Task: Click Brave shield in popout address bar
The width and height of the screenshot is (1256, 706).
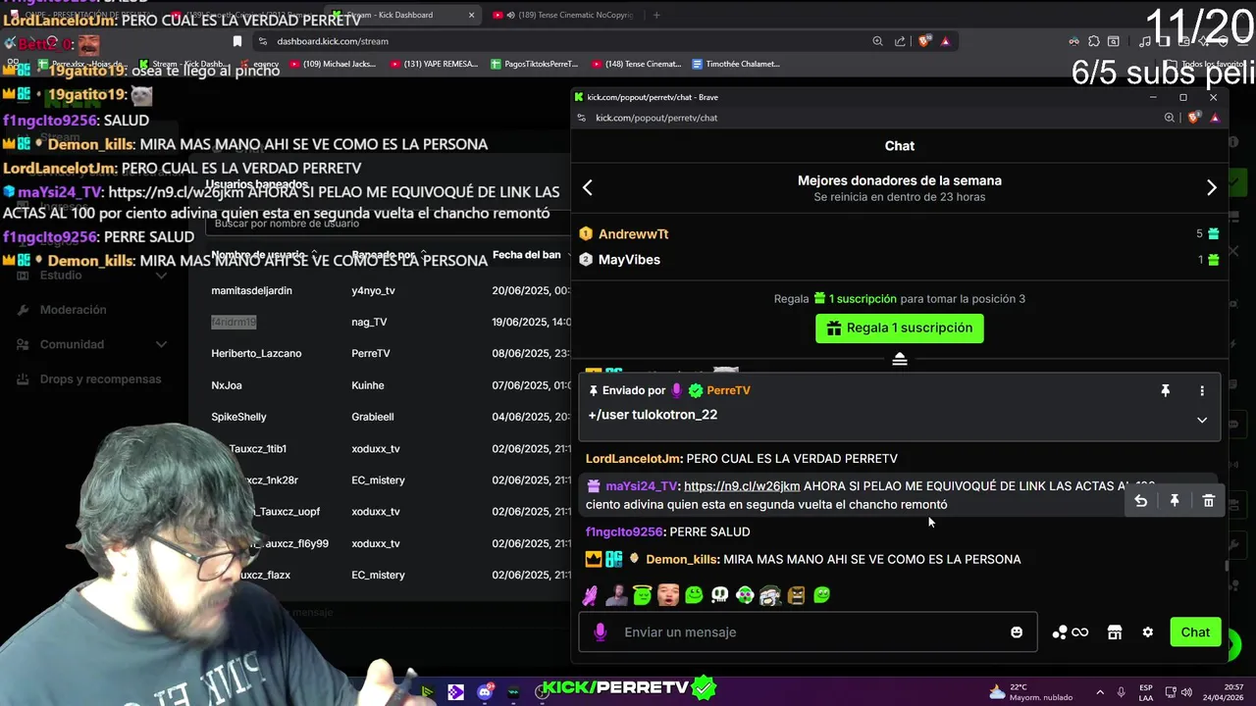Action: [x=1193, y=118]
